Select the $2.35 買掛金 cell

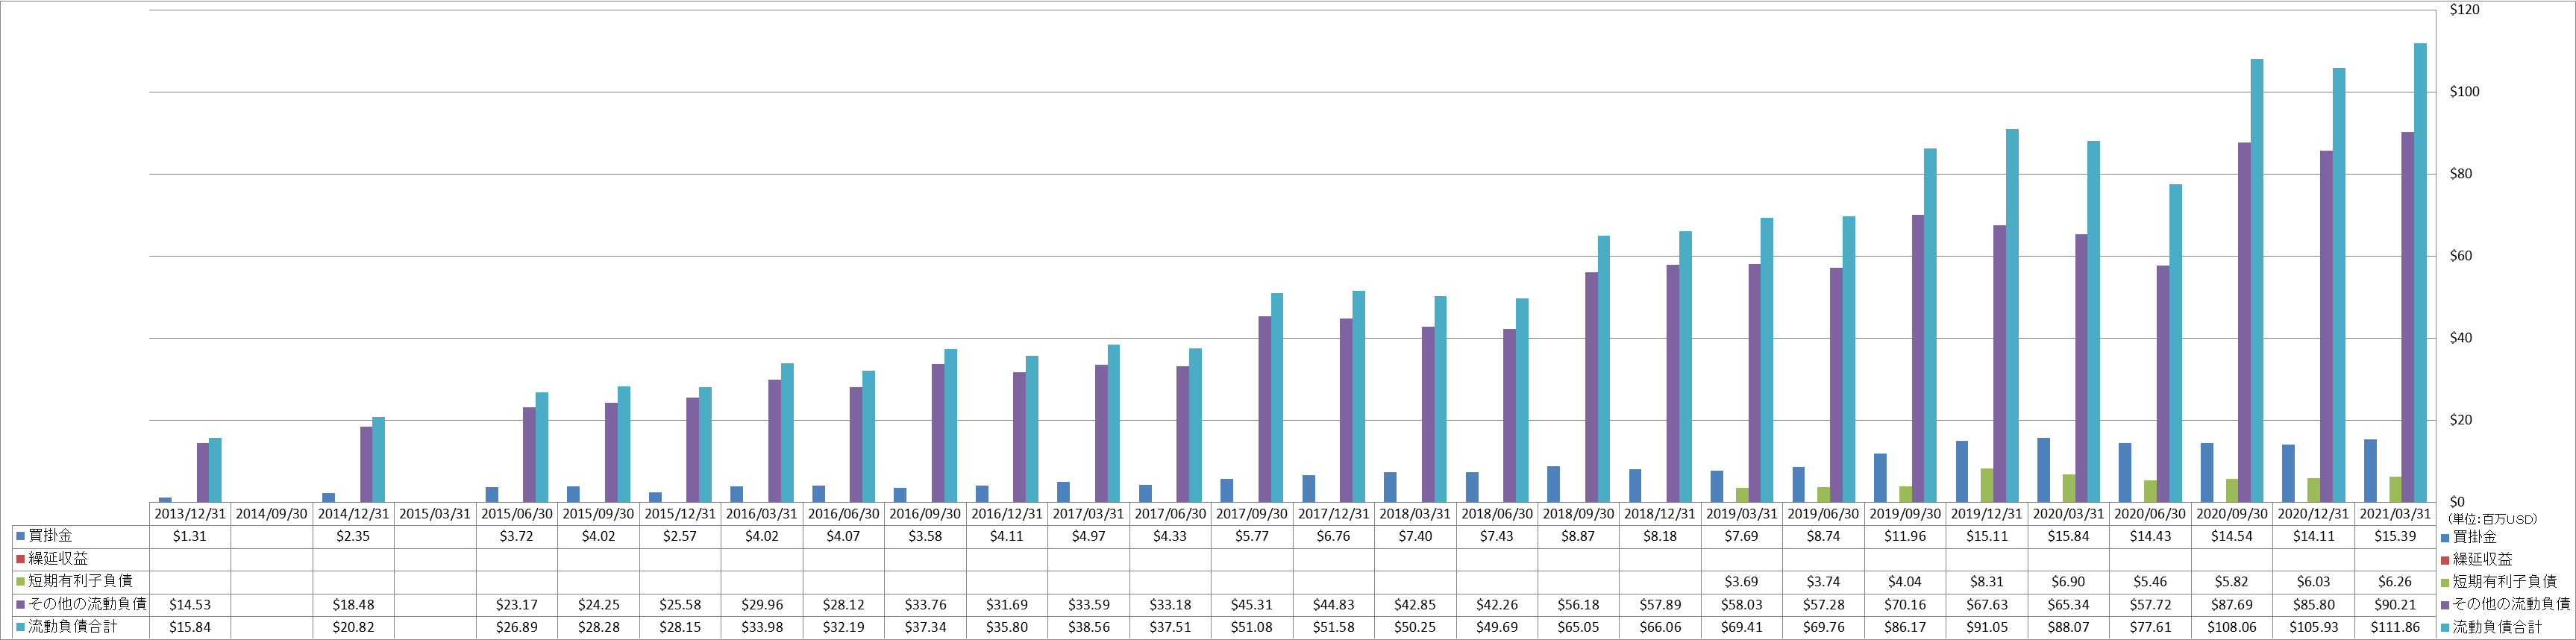[353, 537]
